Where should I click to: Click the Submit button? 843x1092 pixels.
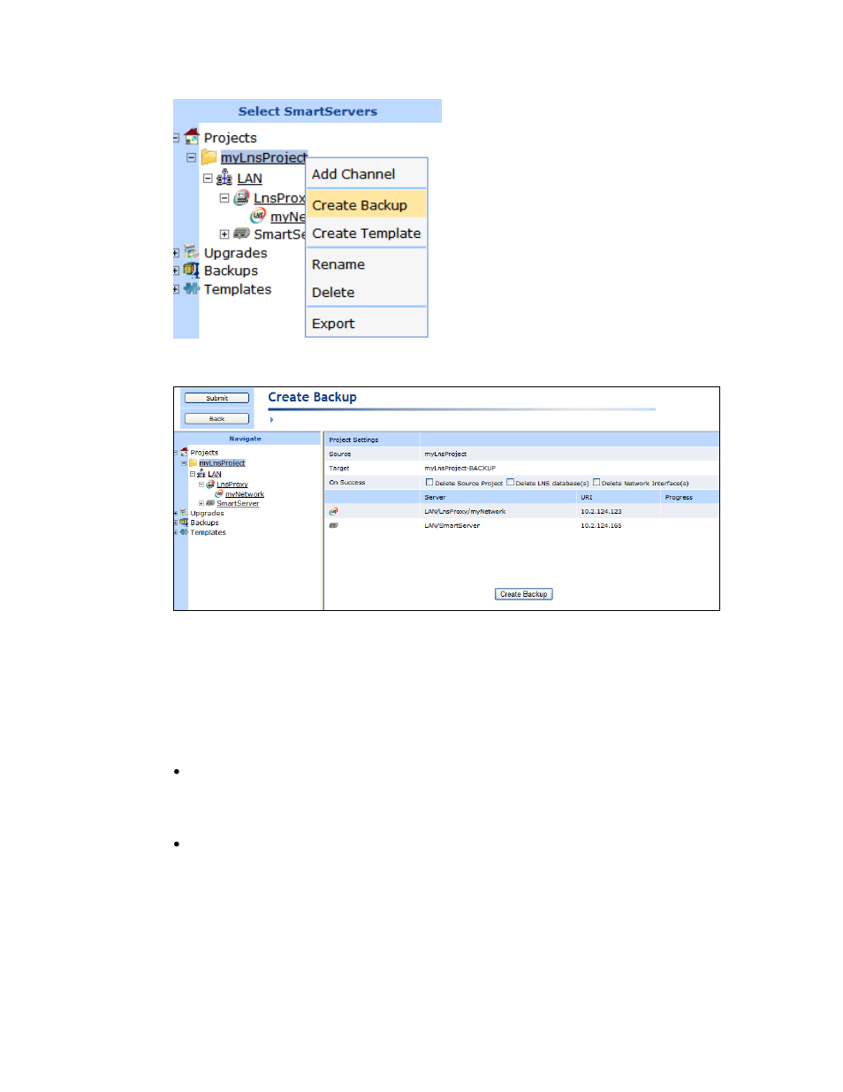[x=216, y=398]
